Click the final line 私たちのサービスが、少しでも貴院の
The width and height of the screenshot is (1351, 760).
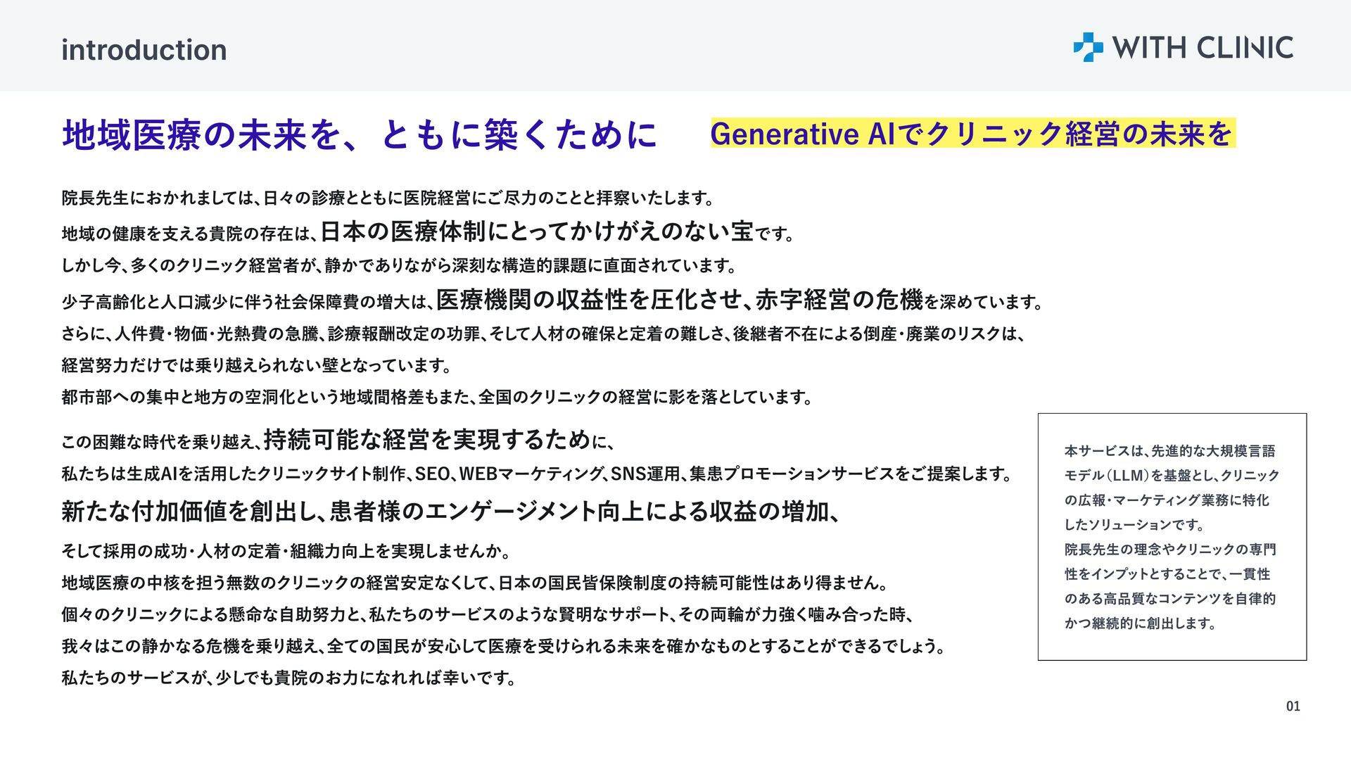point(288,678)
